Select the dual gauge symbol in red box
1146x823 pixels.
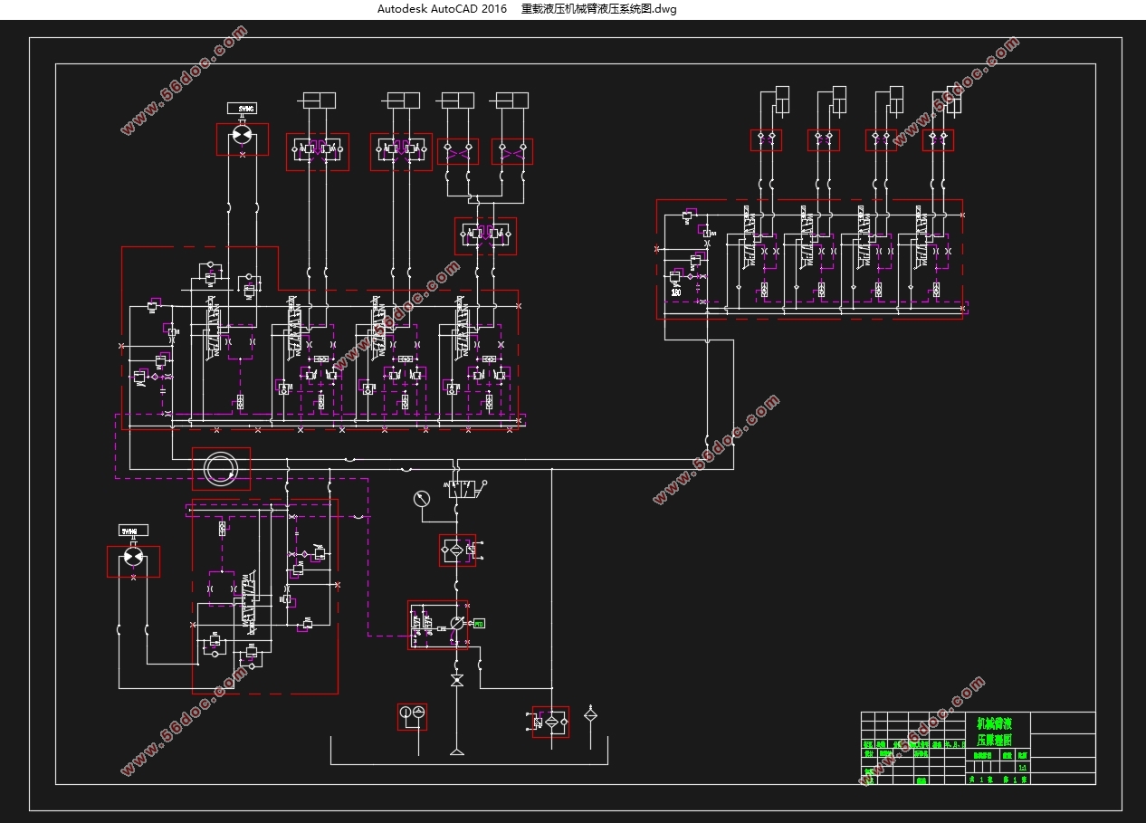point(412,716)
